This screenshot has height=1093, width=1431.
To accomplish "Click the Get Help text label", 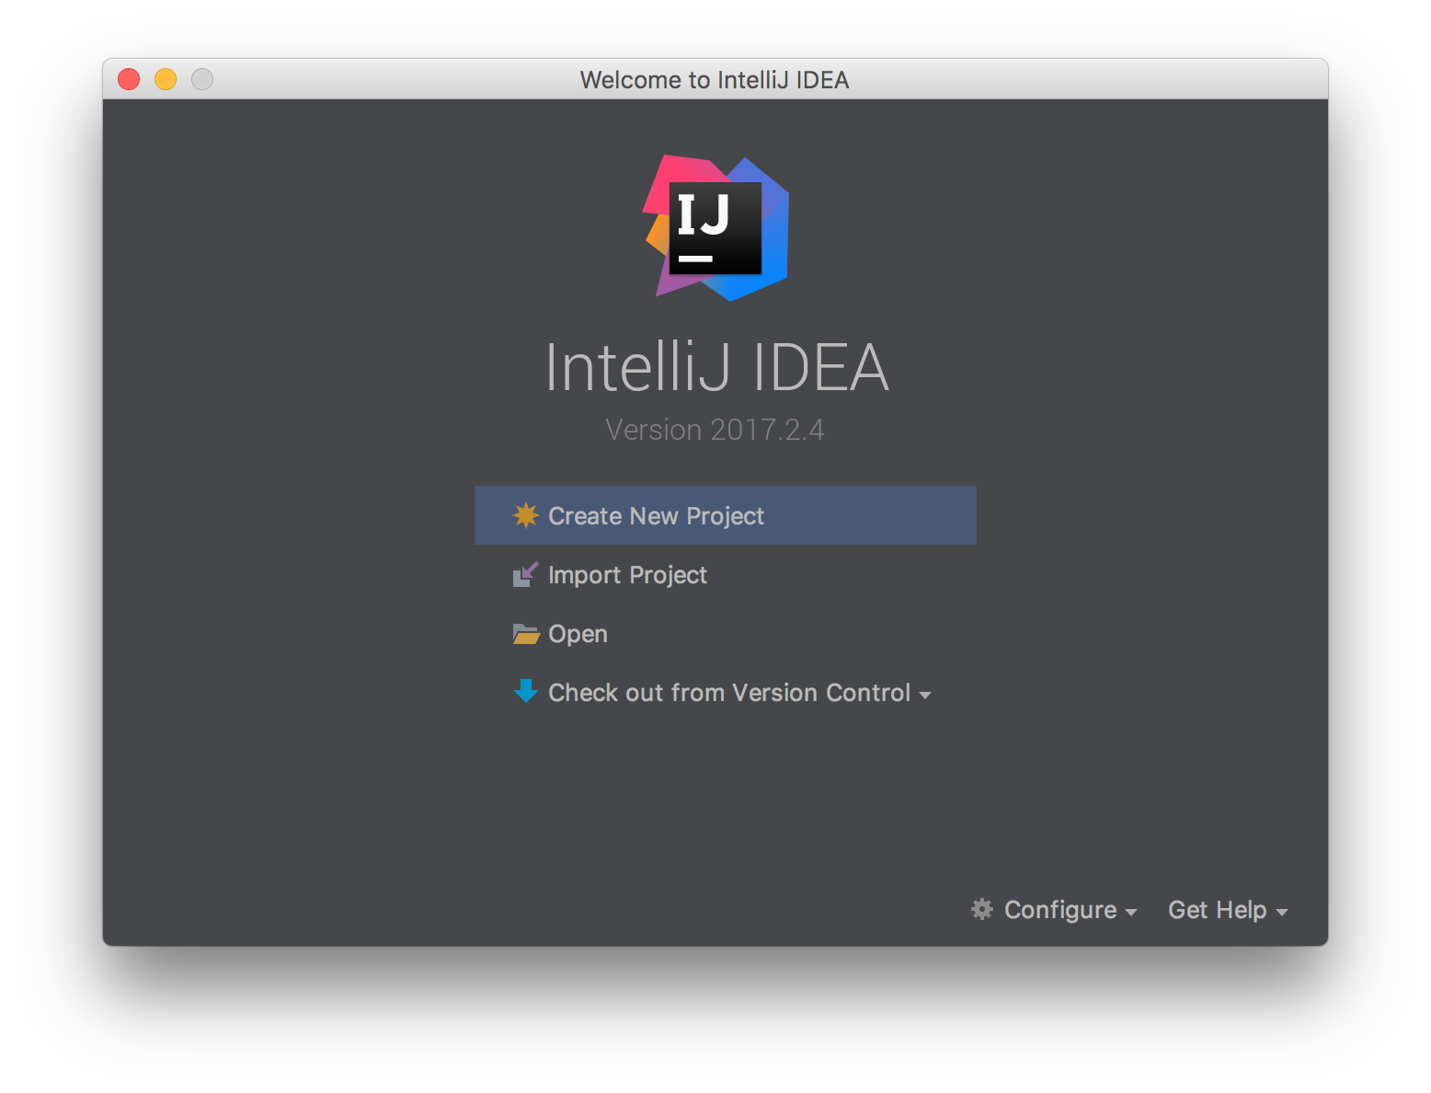I will pyautogui.click(x=1217, y=910).
